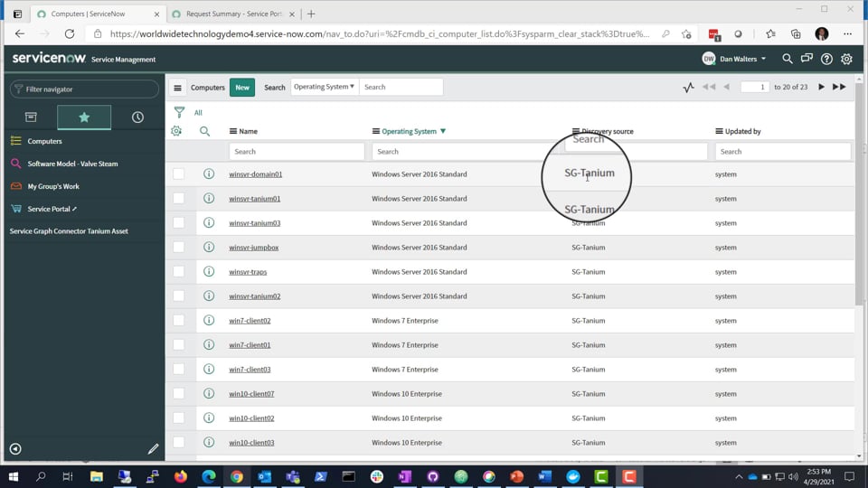Screen dimensions: 868x488
Task: Preview winsvr-domain01 with info icon
Action: click(x=209, y=174)
